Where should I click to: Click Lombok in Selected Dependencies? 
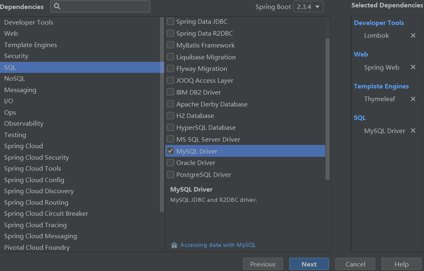click(x=376, y=35)
